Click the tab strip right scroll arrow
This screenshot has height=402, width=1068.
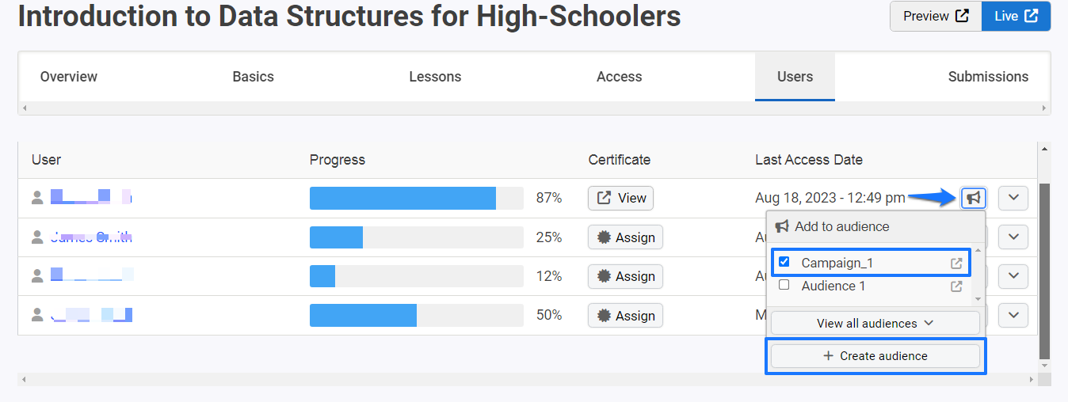click(x=1044, y=108)
